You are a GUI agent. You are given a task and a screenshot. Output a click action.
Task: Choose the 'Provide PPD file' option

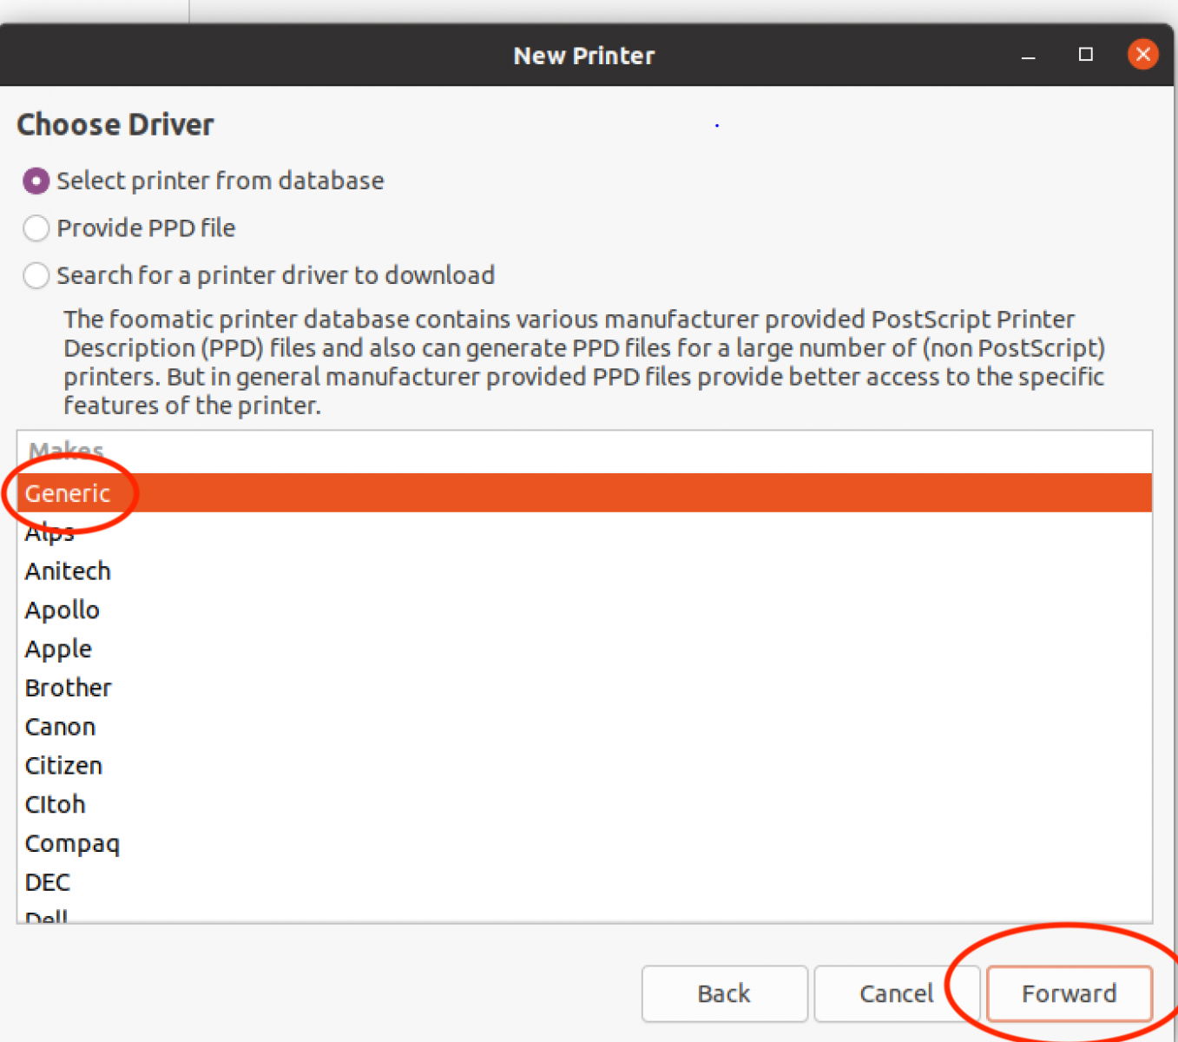[x=36, y=228]
